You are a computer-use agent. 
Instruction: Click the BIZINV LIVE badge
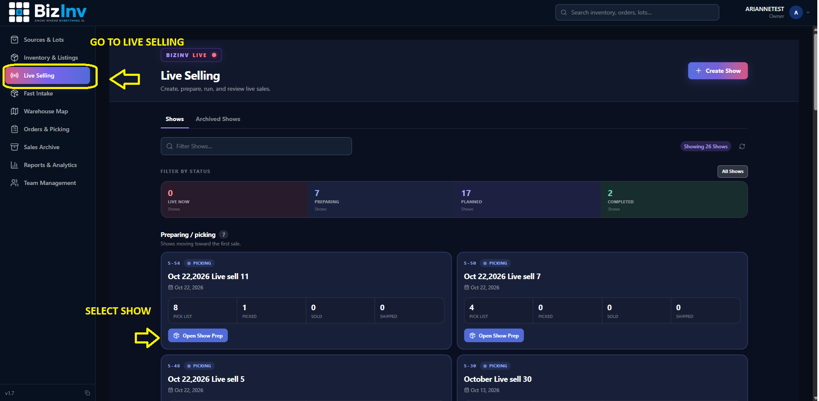pos(191,55)
